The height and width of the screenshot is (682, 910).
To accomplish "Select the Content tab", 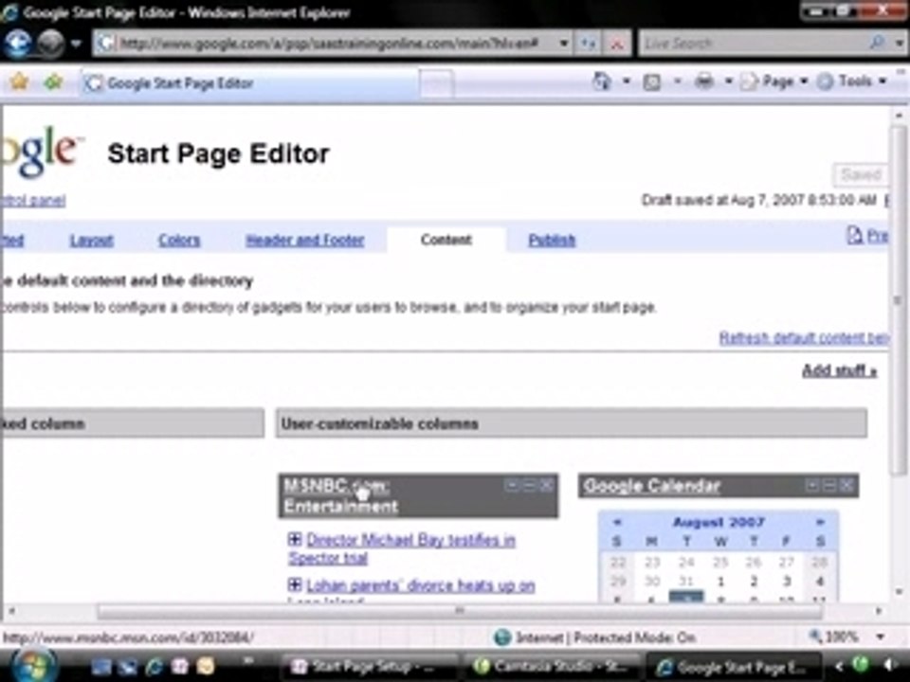I will click(x=446, y=240).
